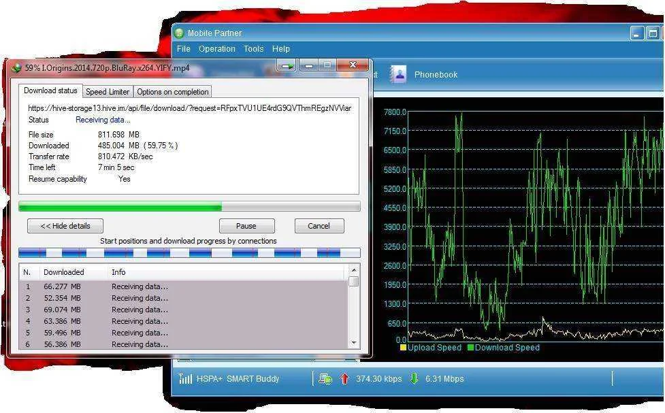This screenshot has width=665, height=413.
Task: Click the 6.31 Mbps download speed readout
Action: (444, 379)
